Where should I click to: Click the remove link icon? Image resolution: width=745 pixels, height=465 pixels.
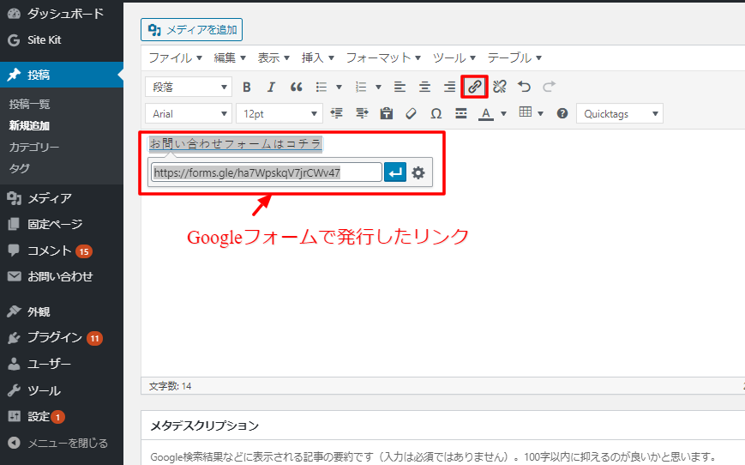(x=500, y=87)
